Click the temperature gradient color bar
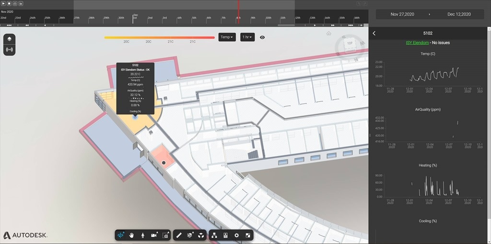The width and height of the screenshot is (491, 244). (x=159, y=37)
